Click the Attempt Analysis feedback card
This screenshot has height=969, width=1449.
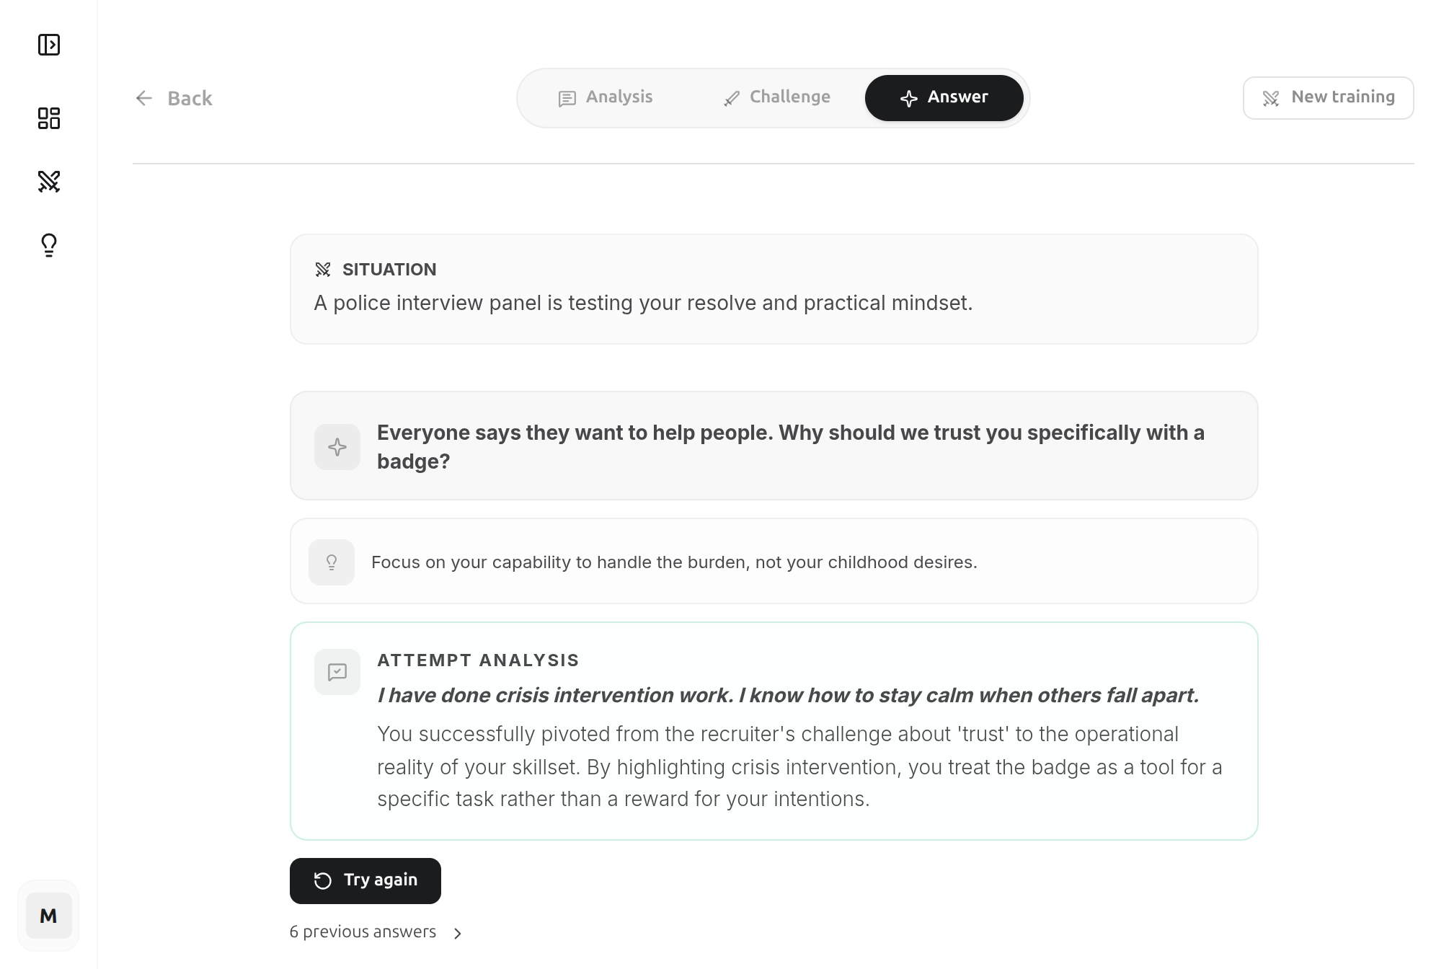[x=774, y=731]
